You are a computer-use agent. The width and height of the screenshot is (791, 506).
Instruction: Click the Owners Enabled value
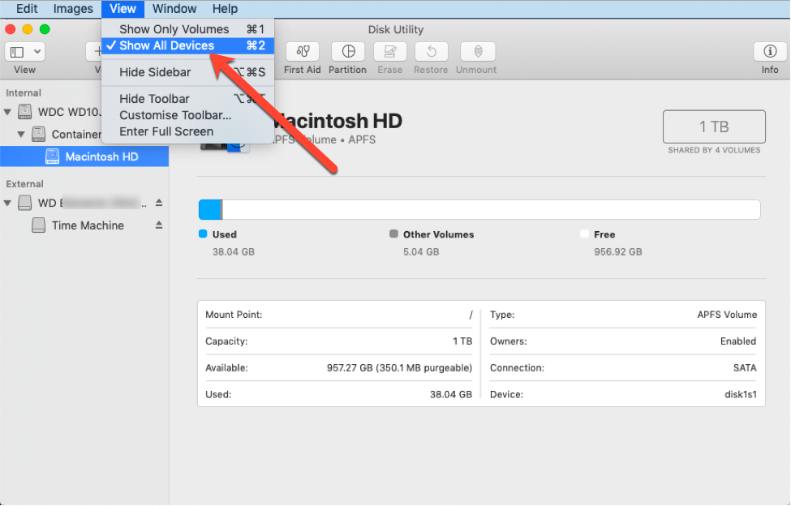point(738,341)
